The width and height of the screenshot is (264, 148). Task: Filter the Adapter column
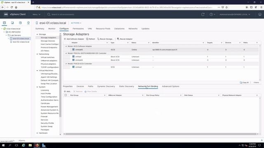pyautogui.click(x=107, y=43)
